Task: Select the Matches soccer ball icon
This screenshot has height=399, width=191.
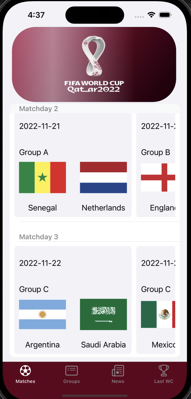Action: tap(25, 371)
